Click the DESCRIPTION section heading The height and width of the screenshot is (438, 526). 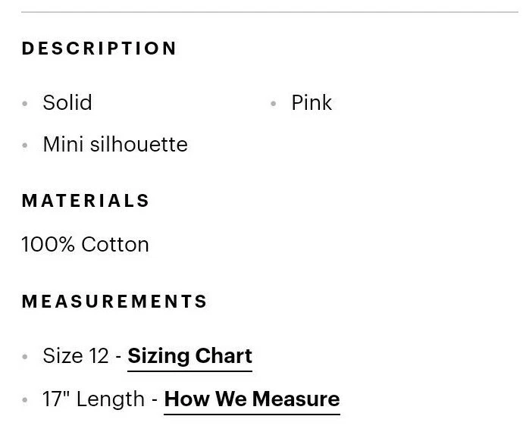click(x=99, y=48)
